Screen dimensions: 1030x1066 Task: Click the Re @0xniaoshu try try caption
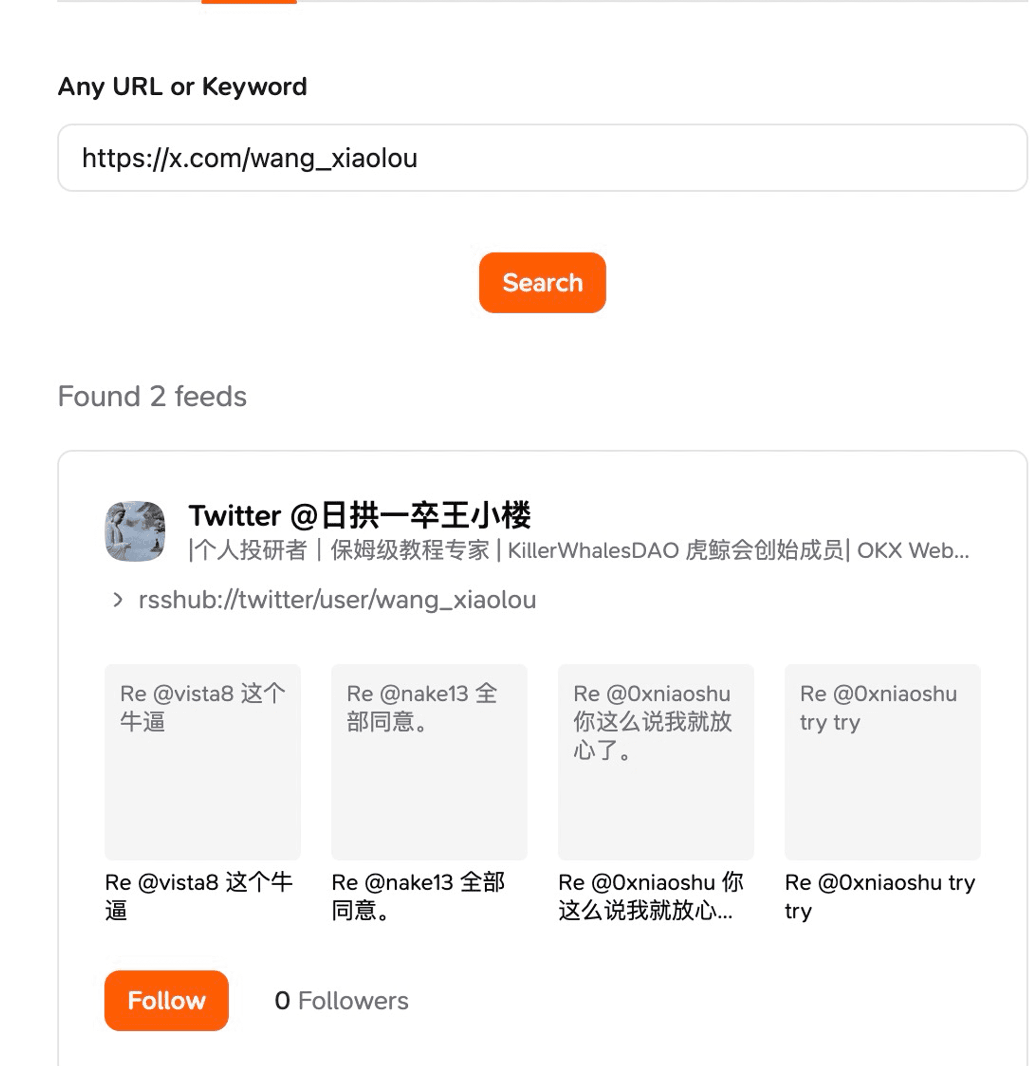click(x=880, y=896)
